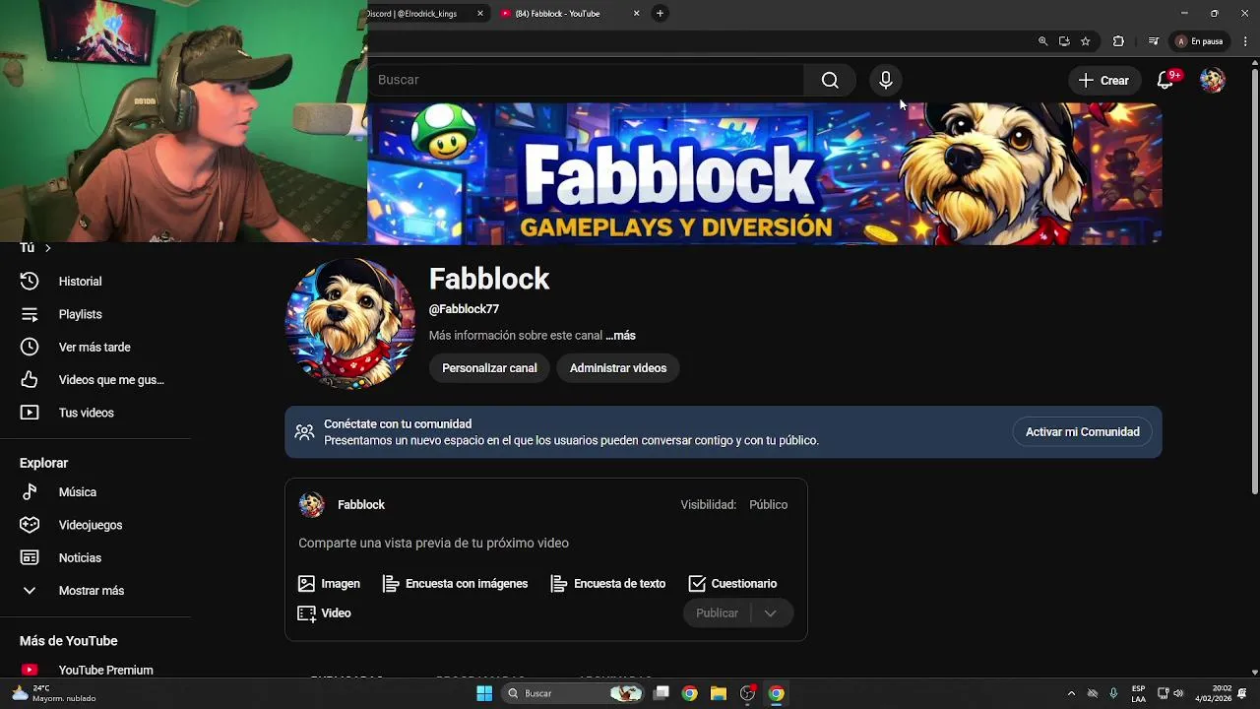Show hidden system tray icons chevron
1260x709 pixels.
(1071, 693)
